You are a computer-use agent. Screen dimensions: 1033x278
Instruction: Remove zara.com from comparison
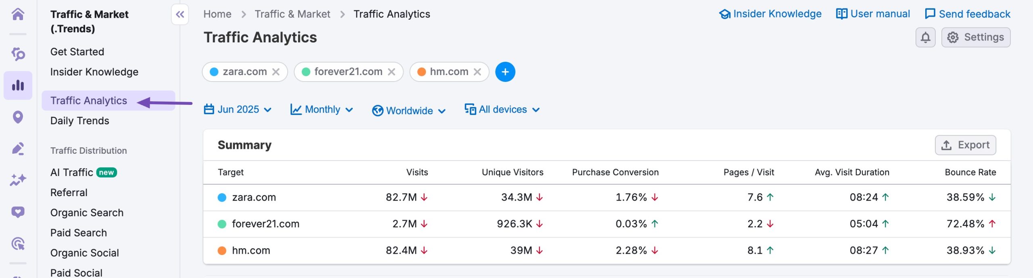(x=276, y=72)
